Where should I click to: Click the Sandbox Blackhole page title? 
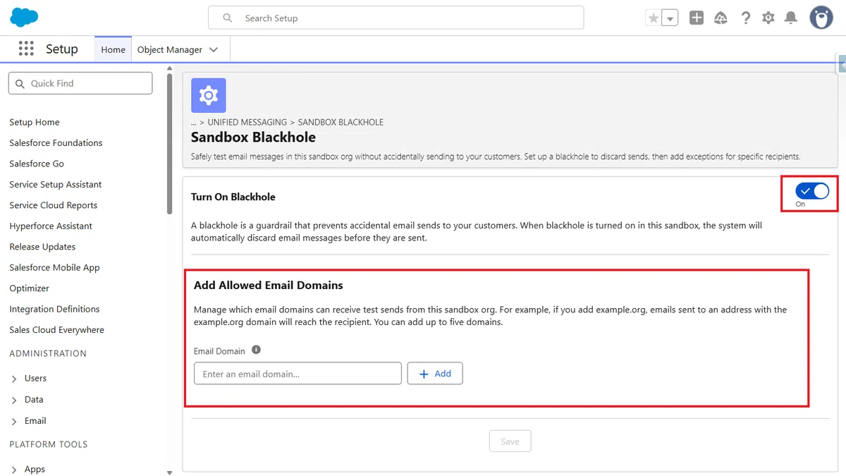253,138
